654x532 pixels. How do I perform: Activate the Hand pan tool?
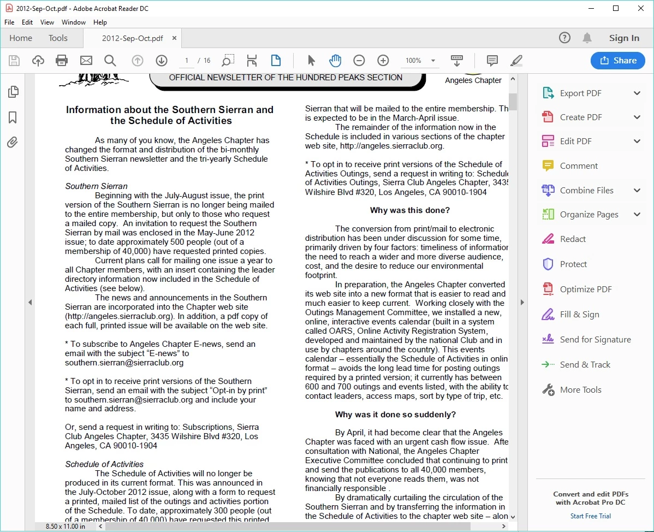[335, 61]
